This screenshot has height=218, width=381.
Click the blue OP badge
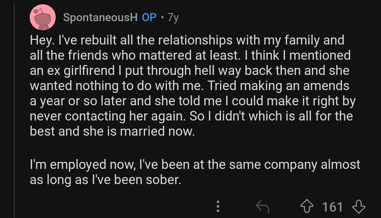[x=149, y=17]
